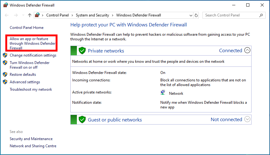Open Advanced settings in sidebar
Image resolution: width=270 pixels, height=155 pixels.
25,82
